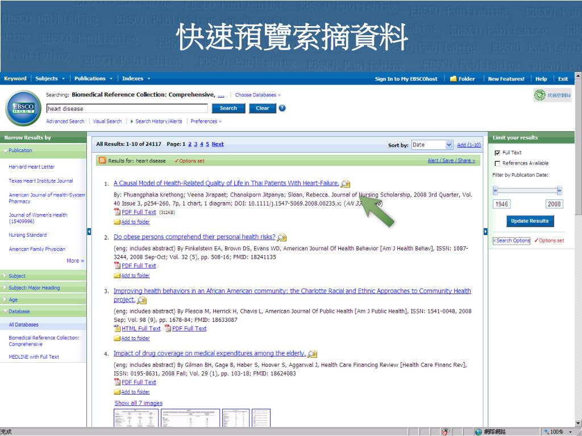Click first image thumbnail under Show all 7 images
This screenshot has height=436, width=582.
point(136,417)
